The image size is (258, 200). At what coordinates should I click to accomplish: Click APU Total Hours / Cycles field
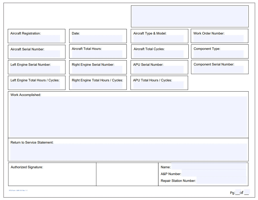pyautogui.click(x=159, y=85)
